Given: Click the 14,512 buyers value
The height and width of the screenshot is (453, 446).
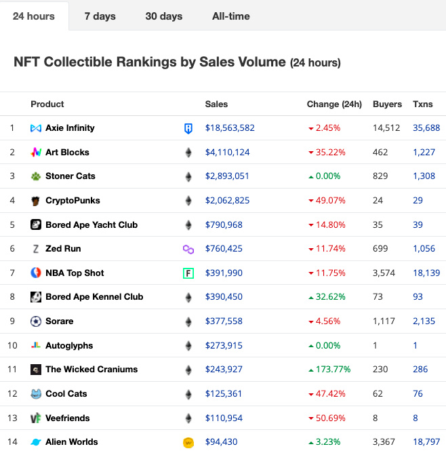Looking at the screenshot, I should tap(386, 127).
